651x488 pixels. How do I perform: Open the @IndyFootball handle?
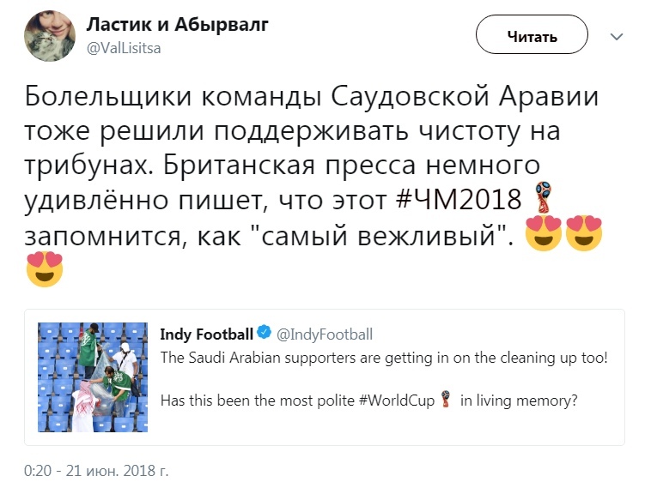[x=325, y=334]
